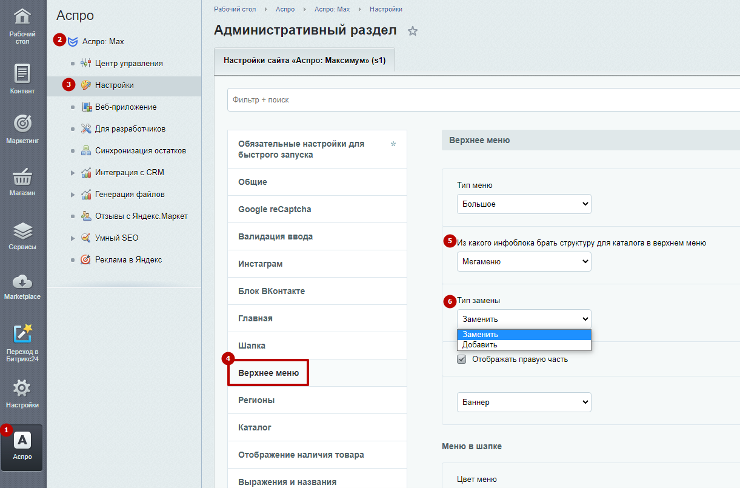The image size is (740, 488).
Task: Open Обязательные настройки для быстрого запуска section
Action: 317,149
